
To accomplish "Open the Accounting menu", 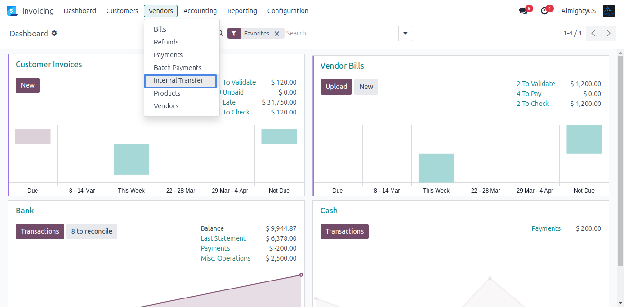I will tap(200, 11).
